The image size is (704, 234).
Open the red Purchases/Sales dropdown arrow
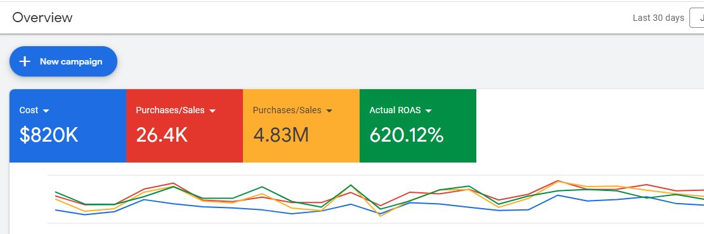tap(212, 111)
